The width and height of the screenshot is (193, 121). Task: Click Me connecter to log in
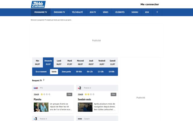150,5
